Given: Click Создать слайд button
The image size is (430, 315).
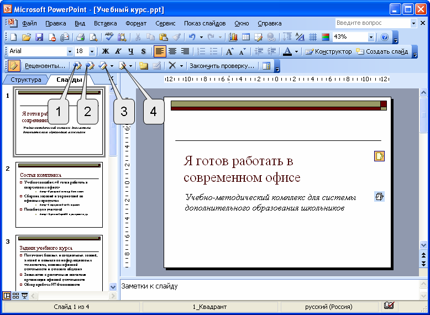Looking at the screenshot, I should pos(382,51).
